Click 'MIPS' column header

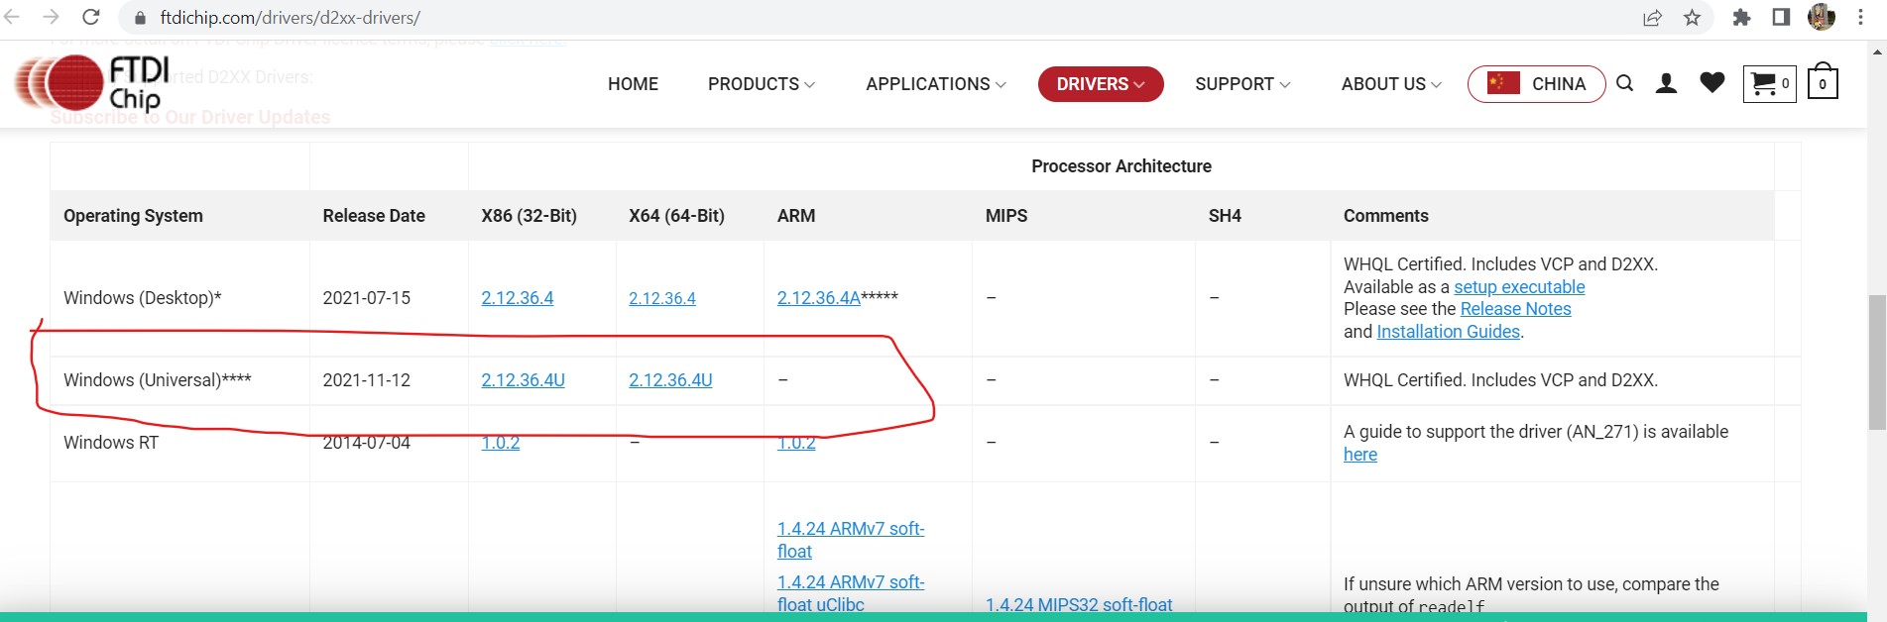[1006, 216]
